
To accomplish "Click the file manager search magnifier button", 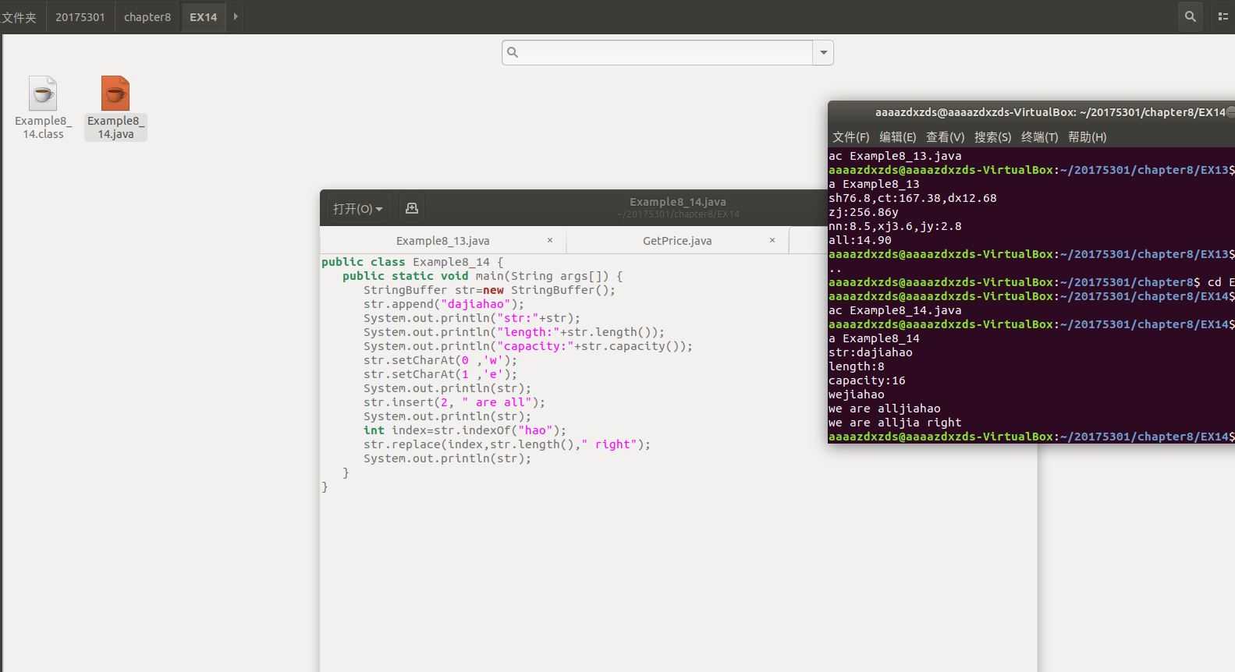I will [1190, 16].
